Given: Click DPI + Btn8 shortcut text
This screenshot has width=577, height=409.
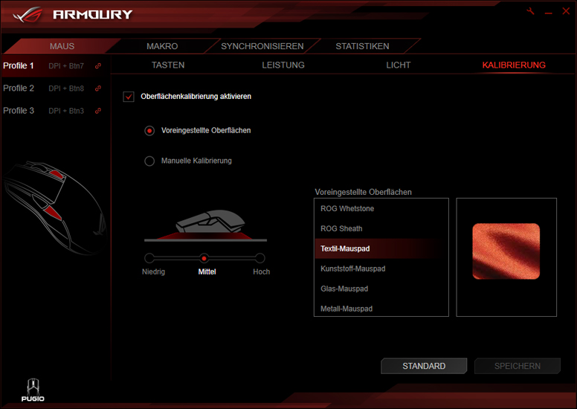Looking at the screenshot, I should [x=66, y=88].
